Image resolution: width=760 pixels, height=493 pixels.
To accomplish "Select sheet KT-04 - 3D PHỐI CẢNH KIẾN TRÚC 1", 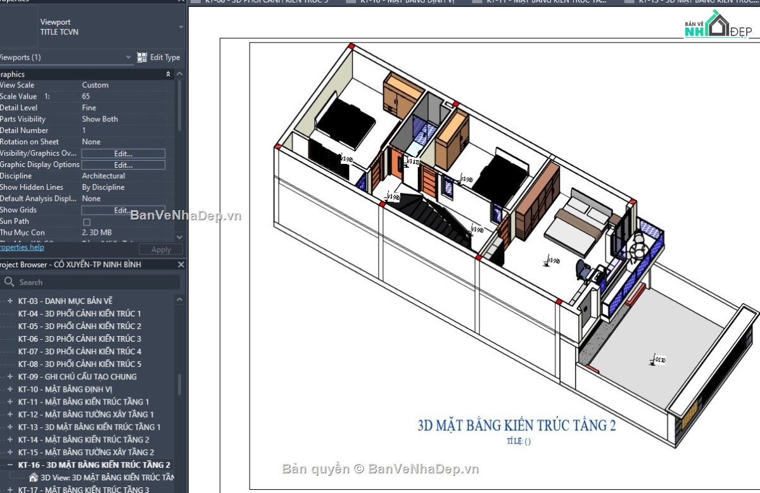I will pyautogui.click(x=79, y=313).
